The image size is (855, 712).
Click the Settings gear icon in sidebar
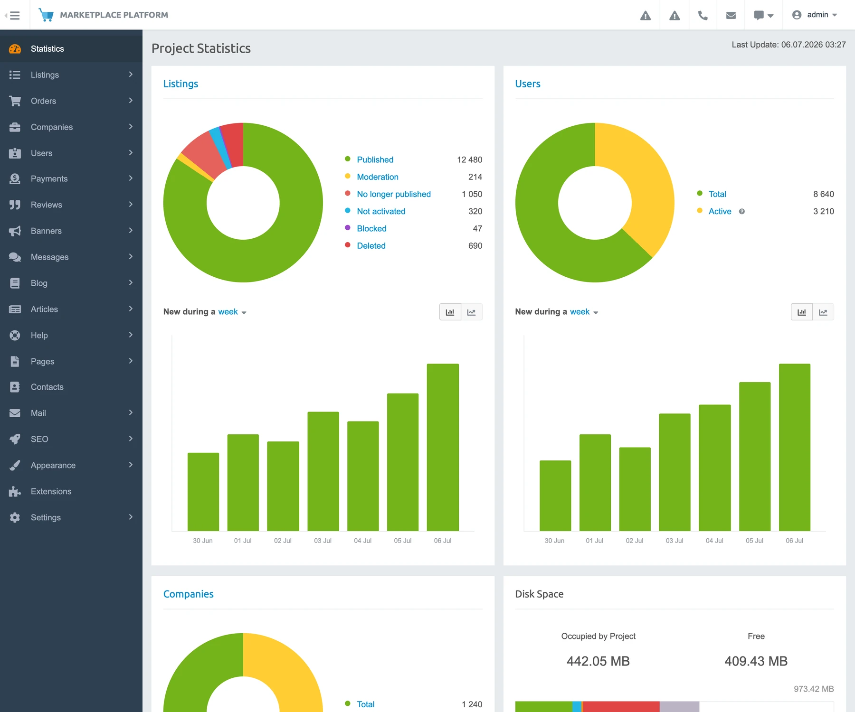click(15, 518)
